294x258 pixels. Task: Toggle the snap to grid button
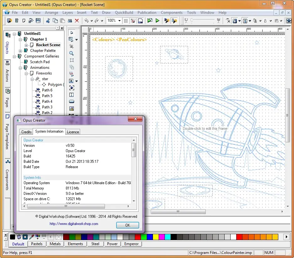point(133,21)
